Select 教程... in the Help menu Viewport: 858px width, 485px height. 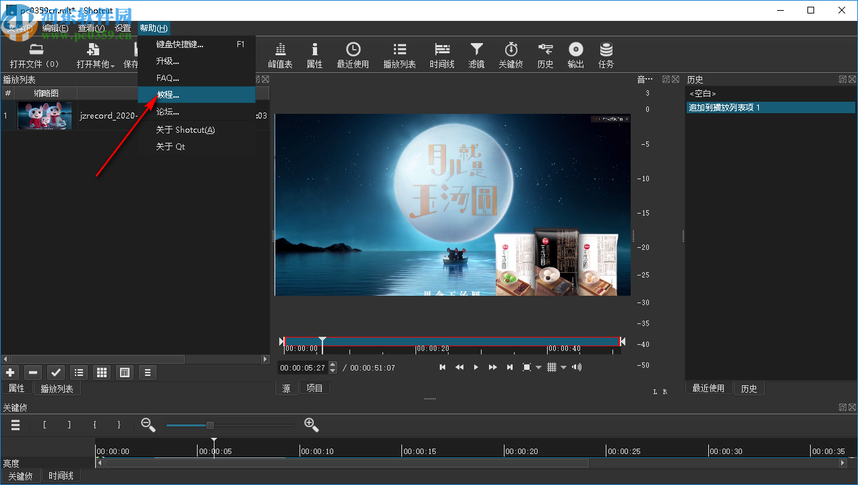point(168,95)
